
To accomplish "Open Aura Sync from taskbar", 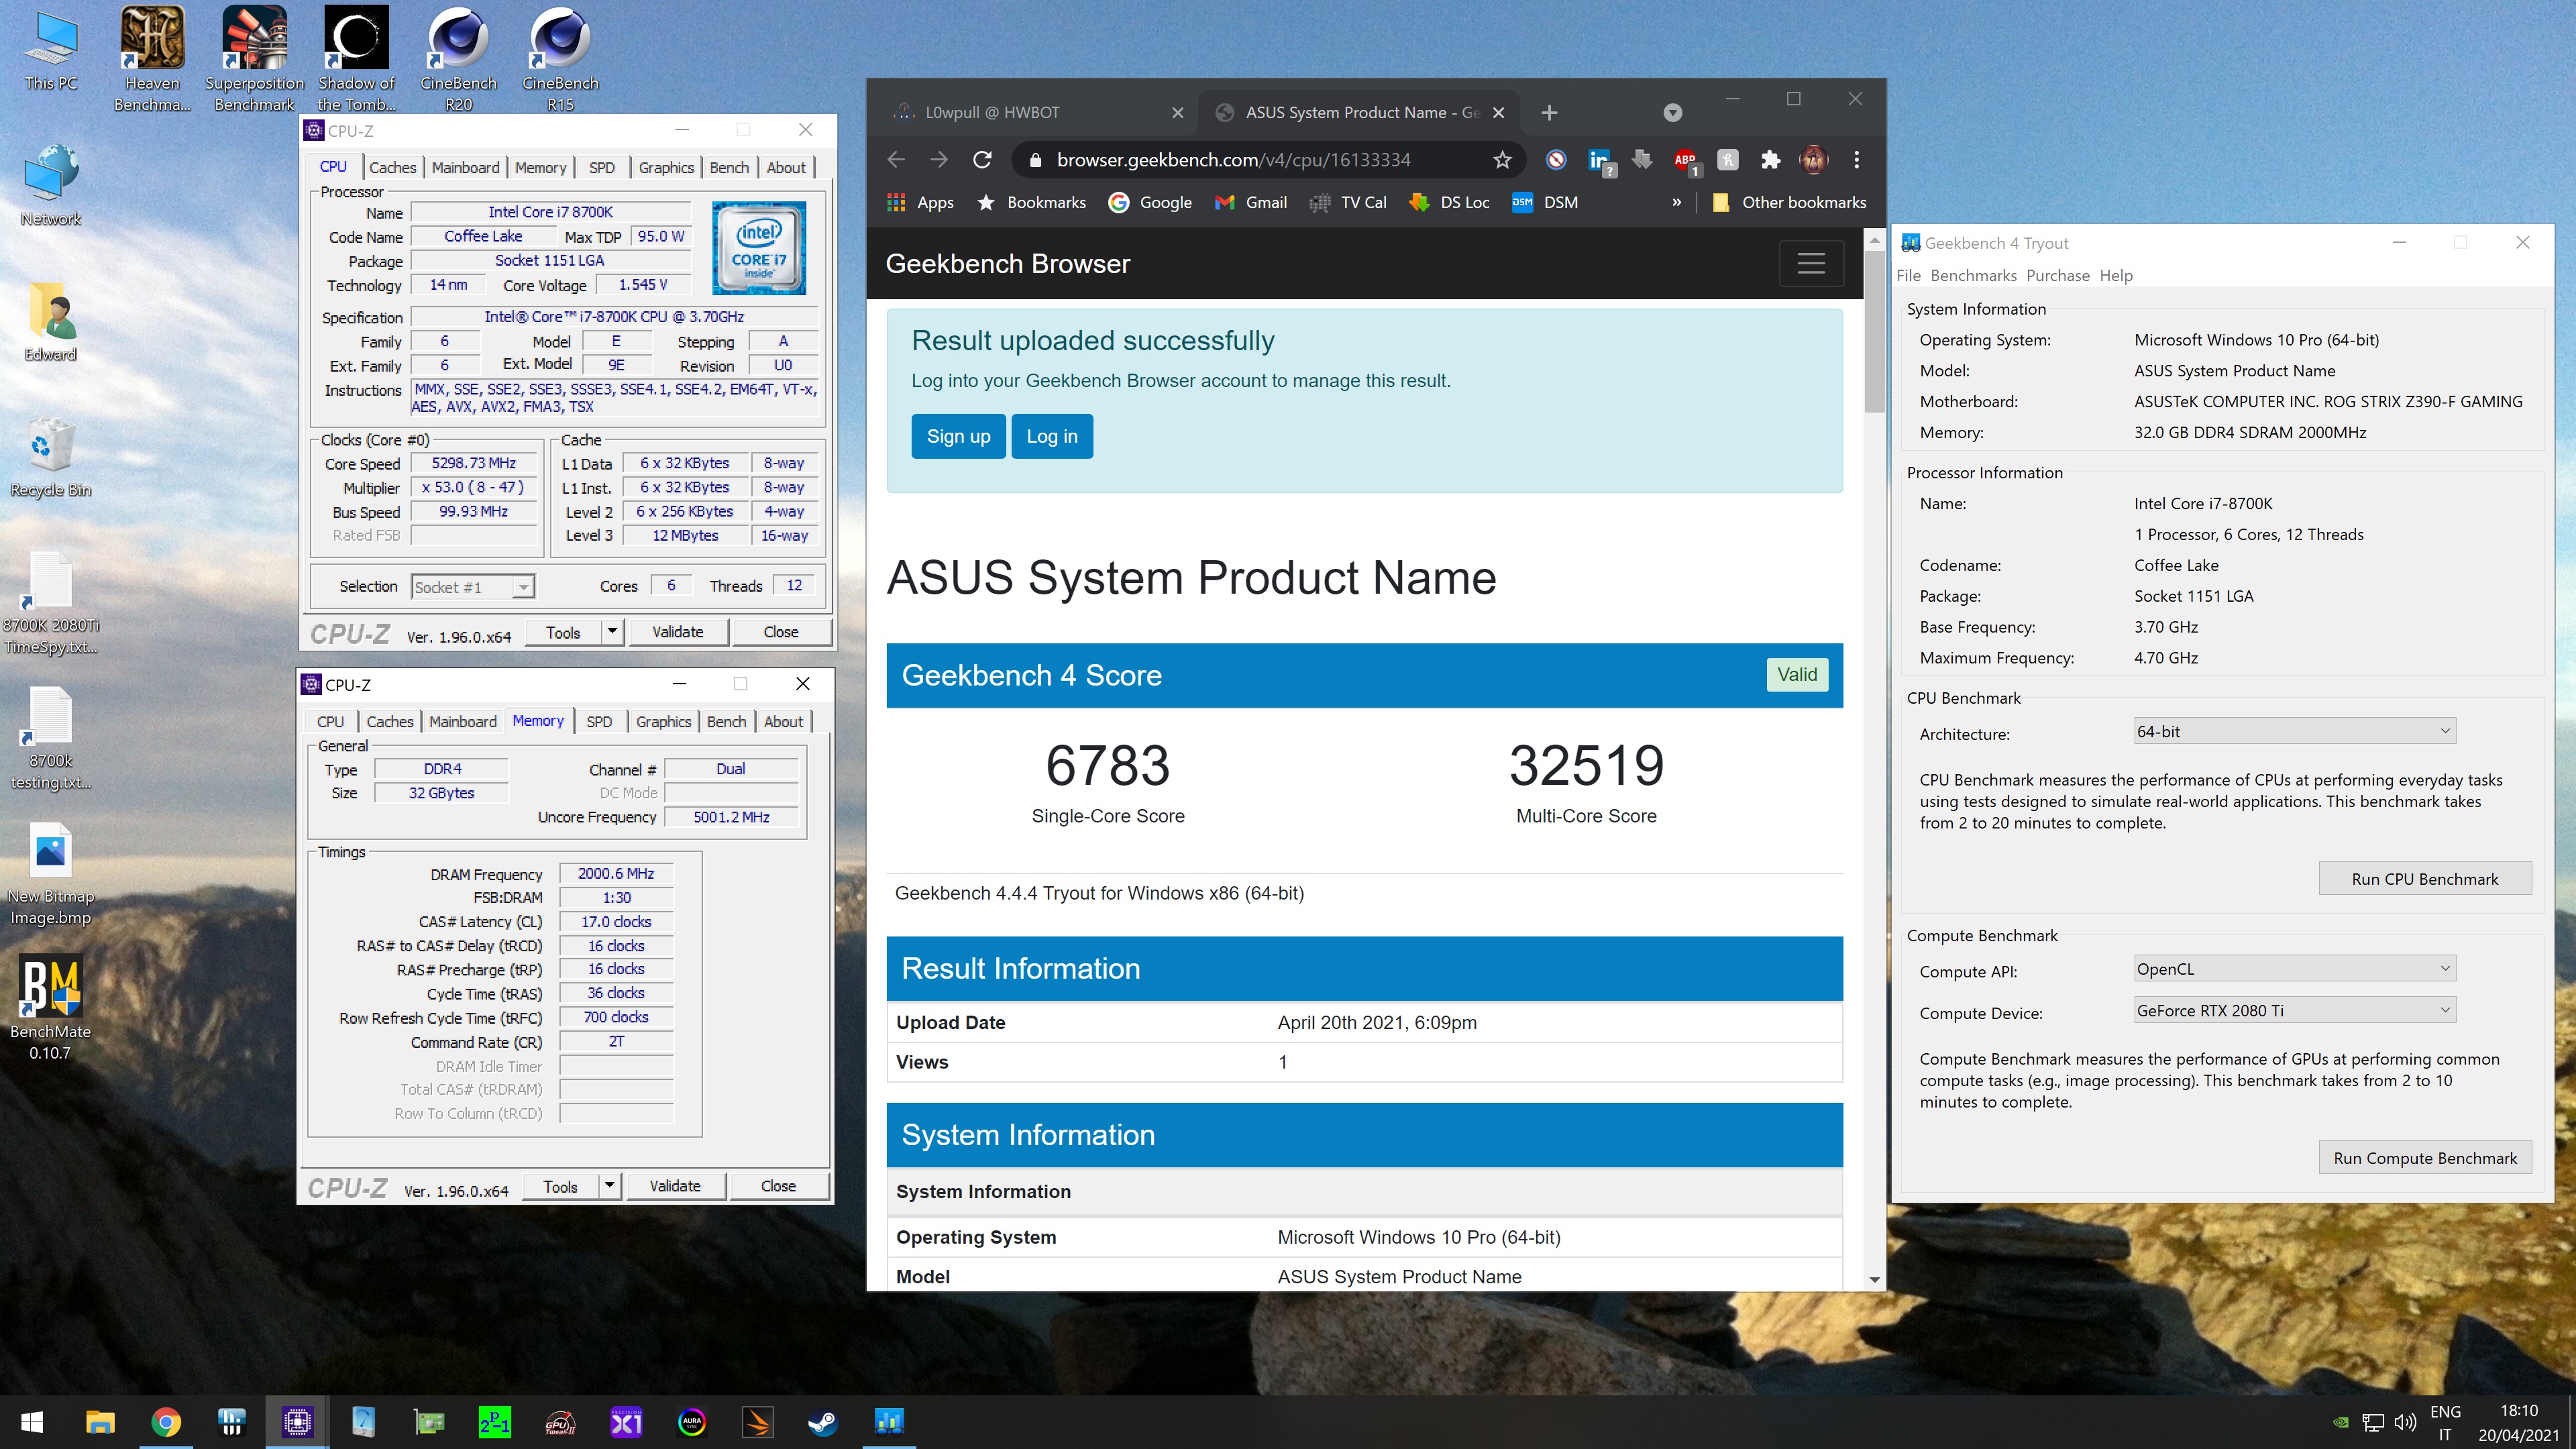I will (x=692, y=1422).
